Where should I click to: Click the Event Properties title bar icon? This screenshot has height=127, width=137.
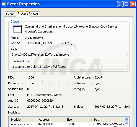(4, 4)
